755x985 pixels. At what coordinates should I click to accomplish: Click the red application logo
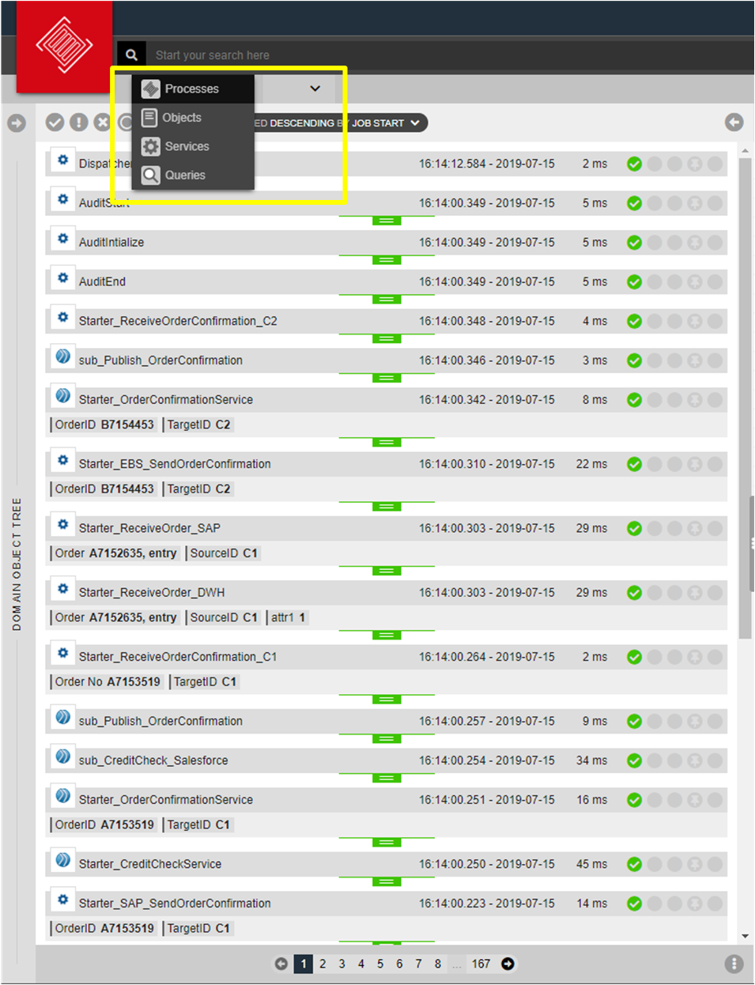pyautogui.click(x=65, y=47)
